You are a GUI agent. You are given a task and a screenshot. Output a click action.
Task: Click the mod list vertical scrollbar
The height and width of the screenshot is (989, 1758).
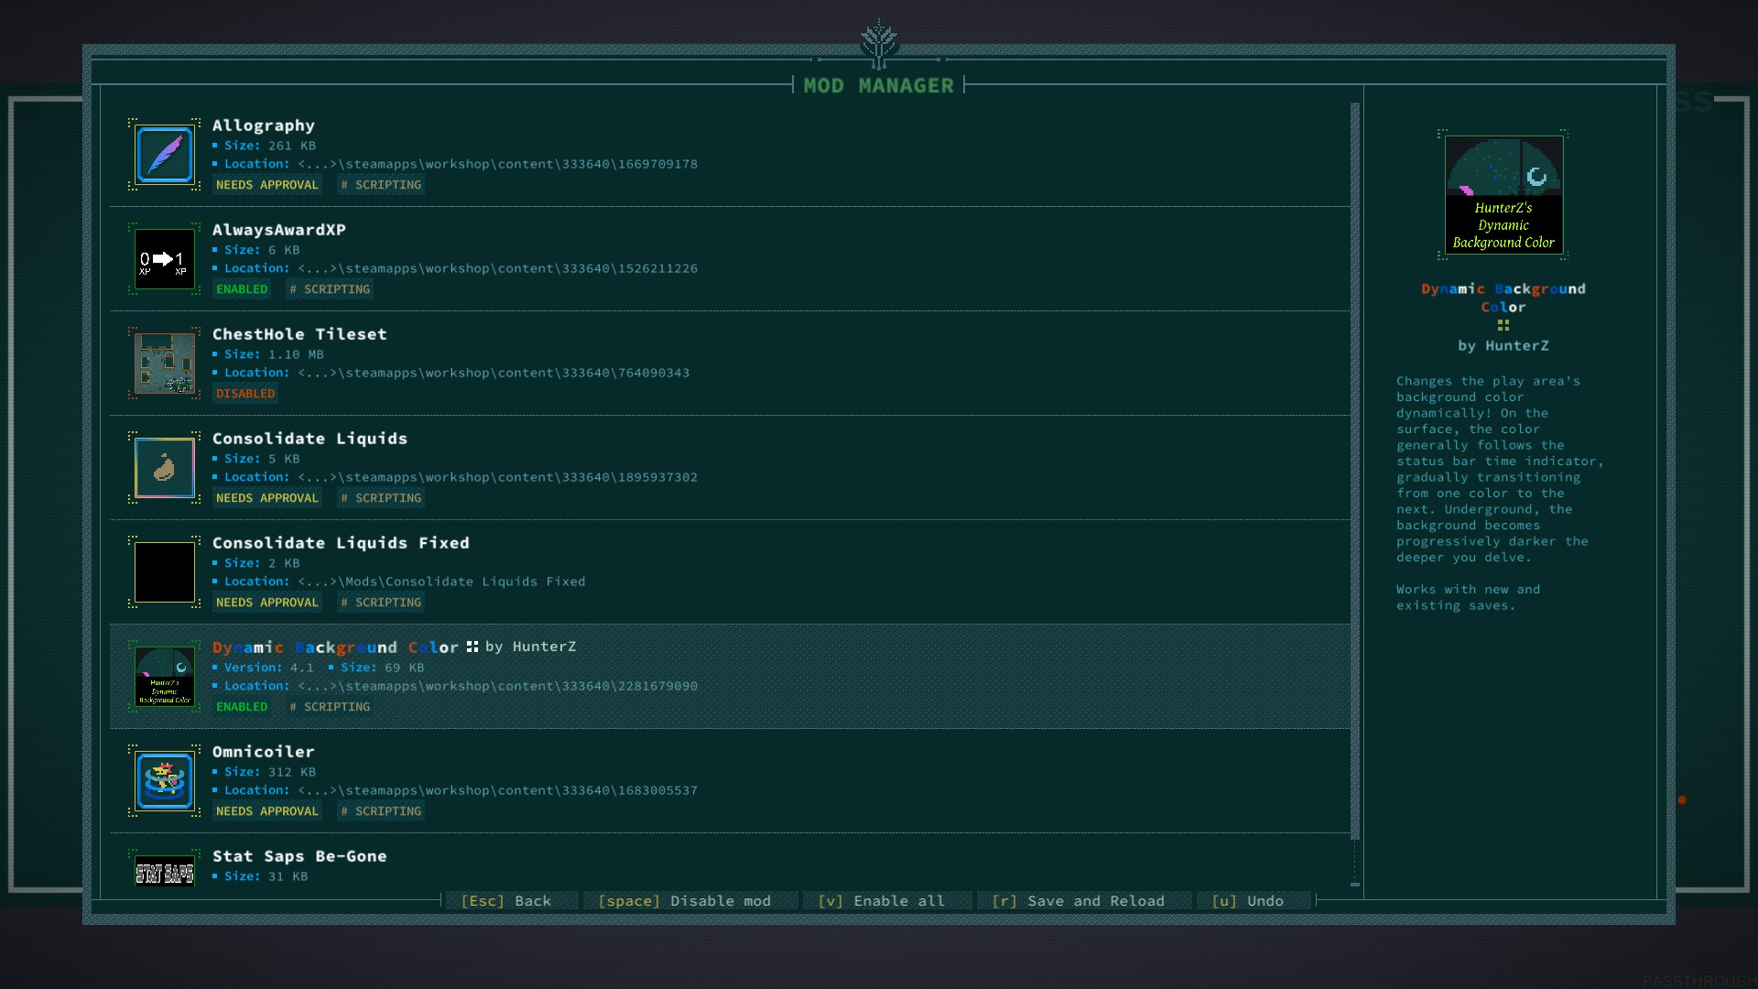(x=1355, y=472)
